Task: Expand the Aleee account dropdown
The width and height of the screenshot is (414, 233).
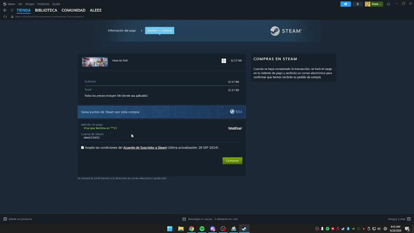Action: pyautogui.click(x=374, y=4)
